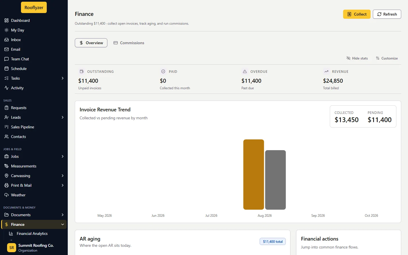Click the orange collected bar for Aug 2026
The height and width of the screenshot is (255, 408).
click(254, 175)
